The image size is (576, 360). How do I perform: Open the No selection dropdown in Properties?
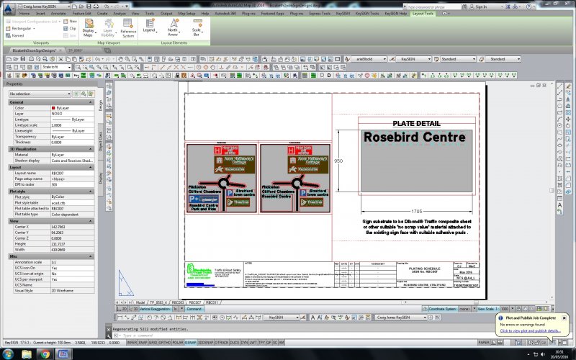tap(40, 94)
